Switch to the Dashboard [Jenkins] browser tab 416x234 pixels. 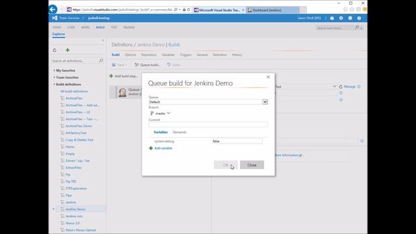point(273,10)
